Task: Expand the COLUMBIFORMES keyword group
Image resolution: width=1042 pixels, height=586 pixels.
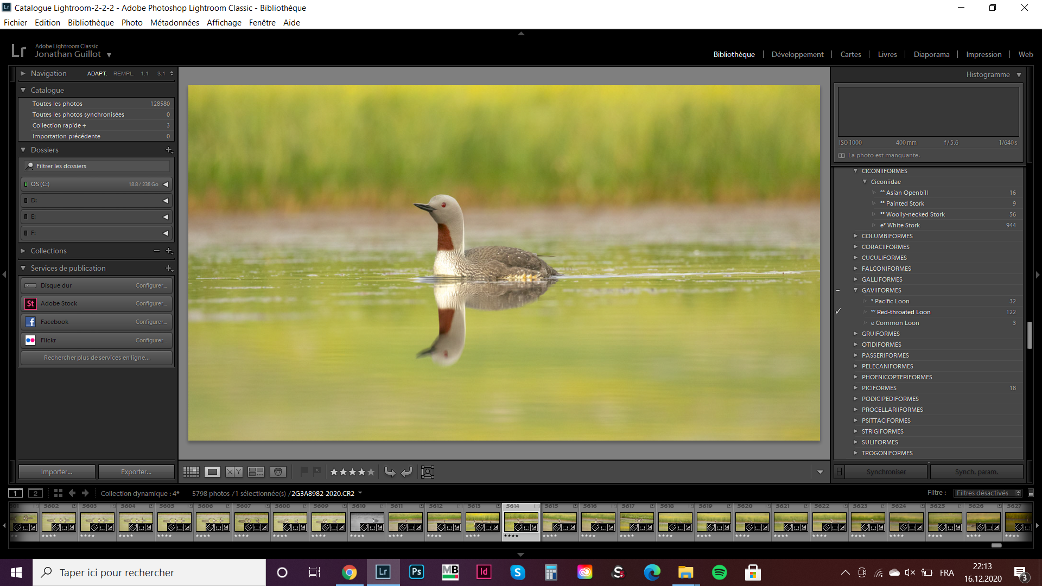Action: coord(855,236)
